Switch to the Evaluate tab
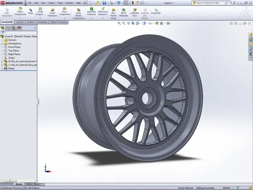 pos(42,22)
